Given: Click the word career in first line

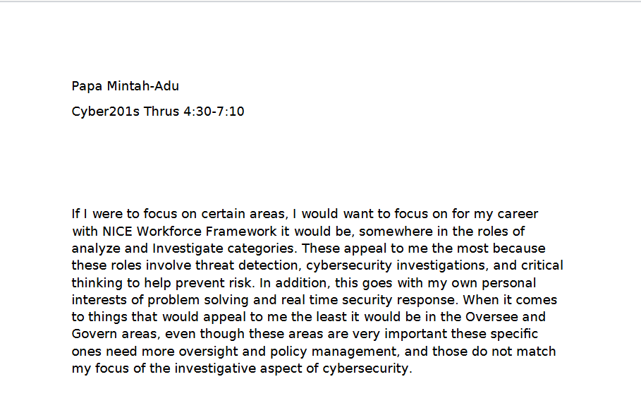Looking at the screenshot, I should click(x=518, y=214).
